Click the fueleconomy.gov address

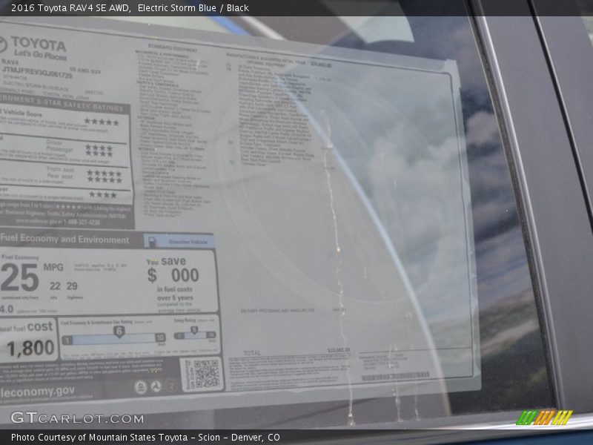pyautogui.click(x=38, y=392)
